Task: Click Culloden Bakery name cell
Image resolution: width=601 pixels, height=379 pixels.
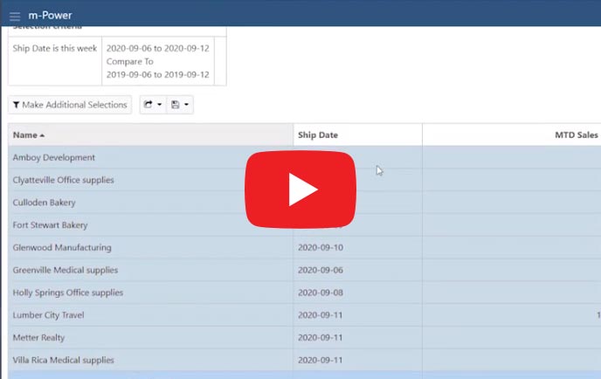Action: (x=45, y=203)
